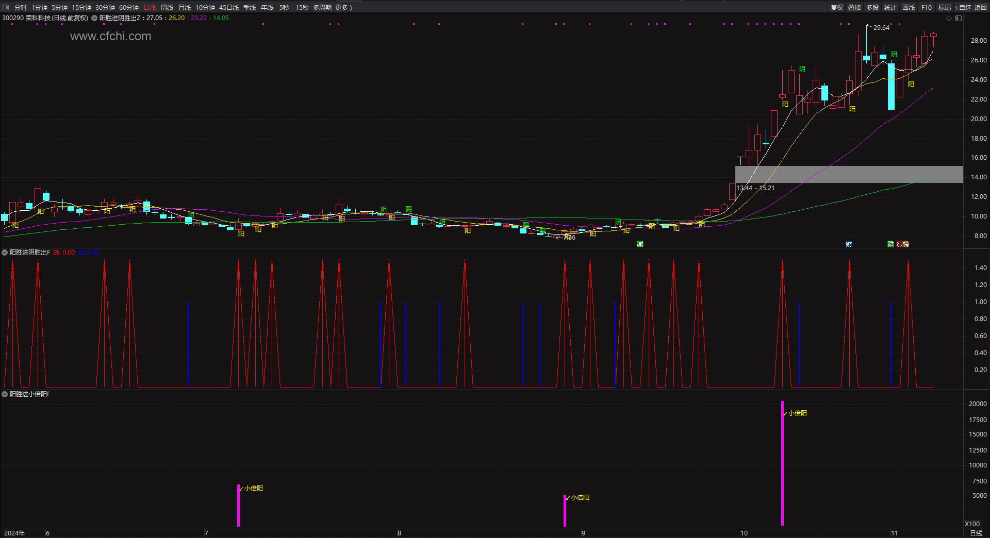Click the 叠加 overlay button
The height and width of the screenshot is (538, 990).
pyautogui.click(x=854, y=7)
